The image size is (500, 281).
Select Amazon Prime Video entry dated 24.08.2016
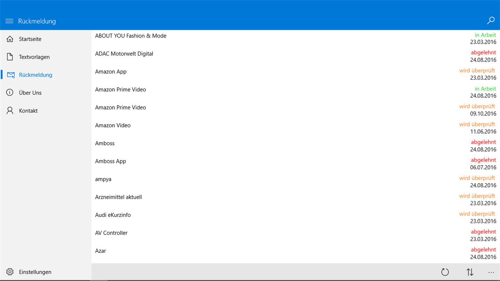pyautogui.click(x=295, y=92)
